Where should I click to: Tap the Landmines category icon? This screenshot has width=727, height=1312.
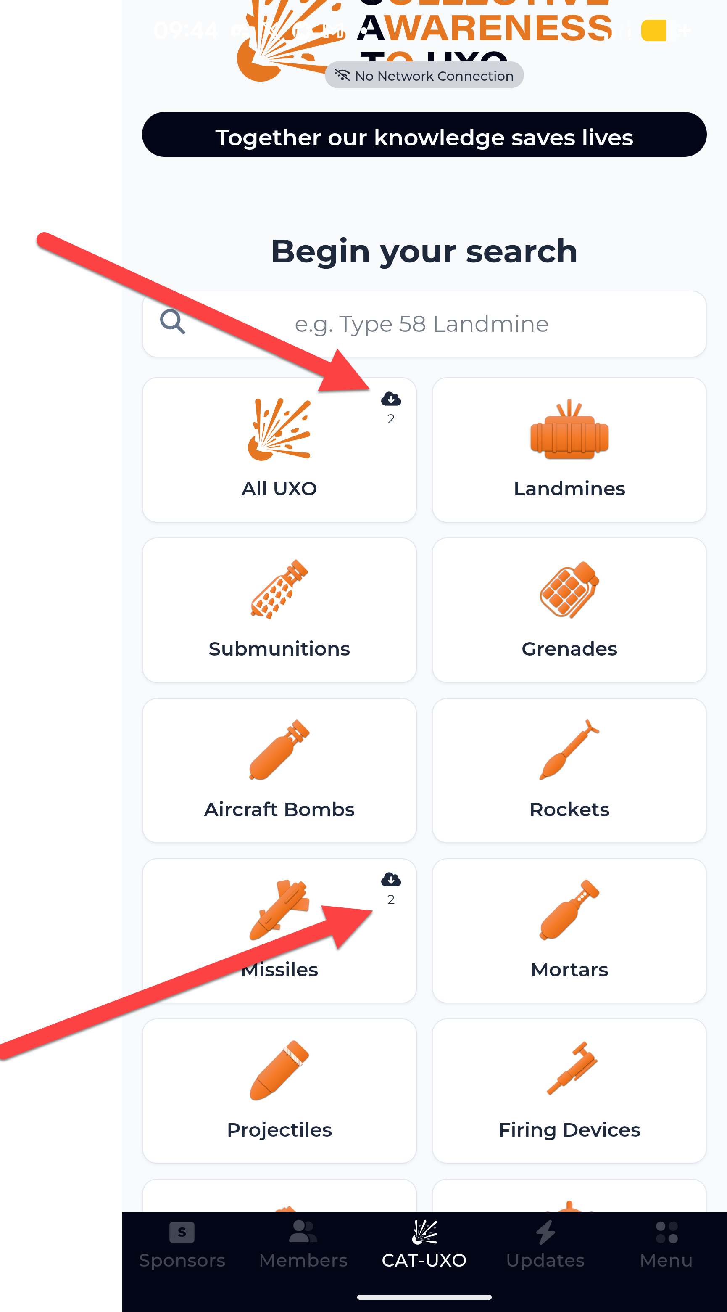(569, 430)
